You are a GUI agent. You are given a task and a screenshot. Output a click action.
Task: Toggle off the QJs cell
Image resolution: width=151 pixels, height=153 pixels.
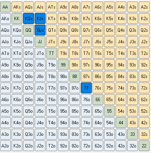(40, 30)
